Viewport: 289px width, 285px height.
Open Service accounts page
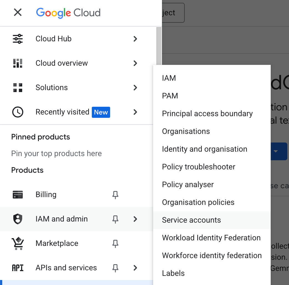(212, 220)
